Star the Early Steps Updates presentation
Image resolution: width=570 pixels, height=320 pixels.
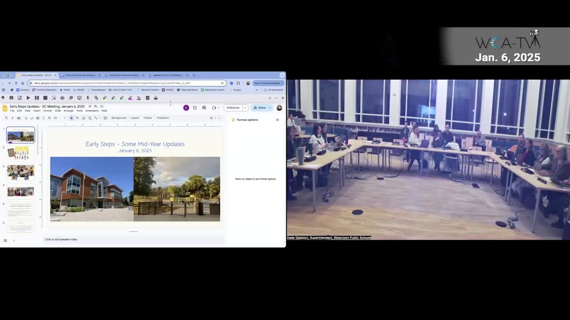(90, 107)
